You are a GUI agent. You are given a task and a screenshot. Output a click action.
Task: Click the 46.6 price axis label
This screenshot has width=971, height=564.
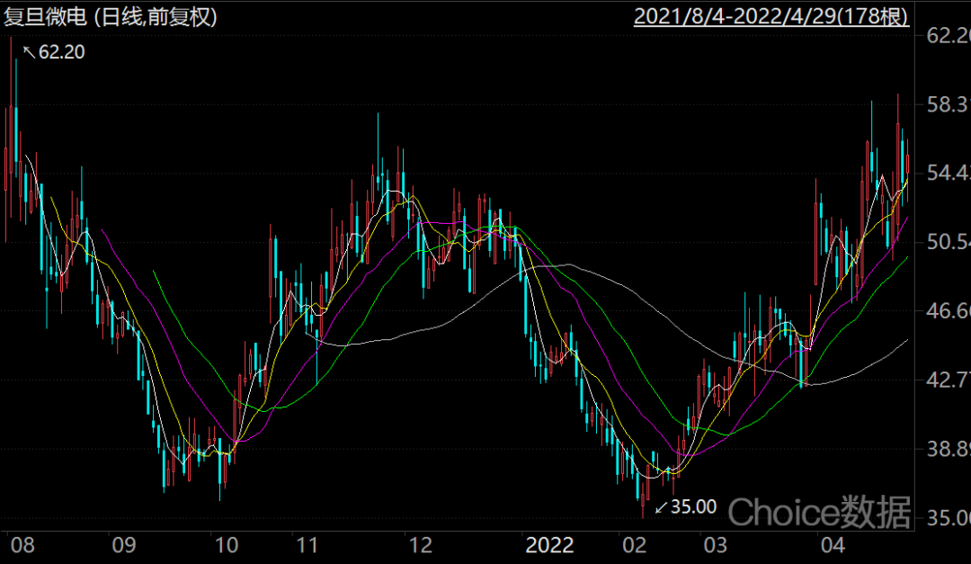948,311
